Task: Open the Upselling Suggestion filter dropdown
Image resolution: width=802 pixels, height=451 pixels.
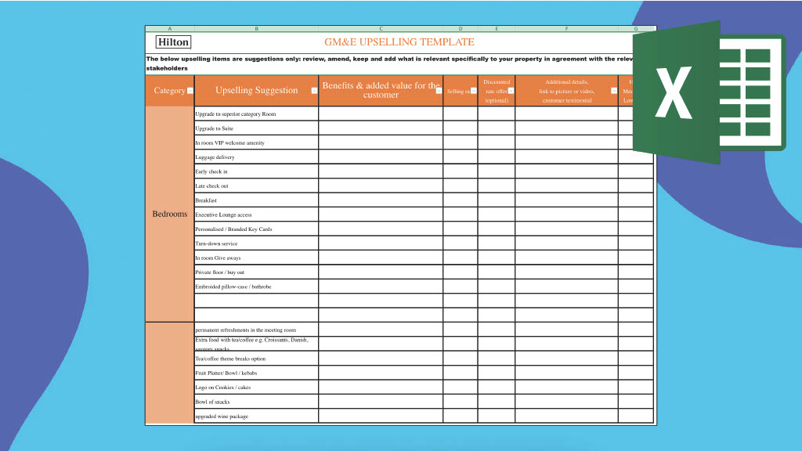Action: (314, 91)
